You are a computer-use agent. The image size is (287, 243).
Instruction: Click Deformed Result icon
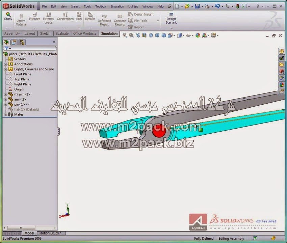click(104, 17)
